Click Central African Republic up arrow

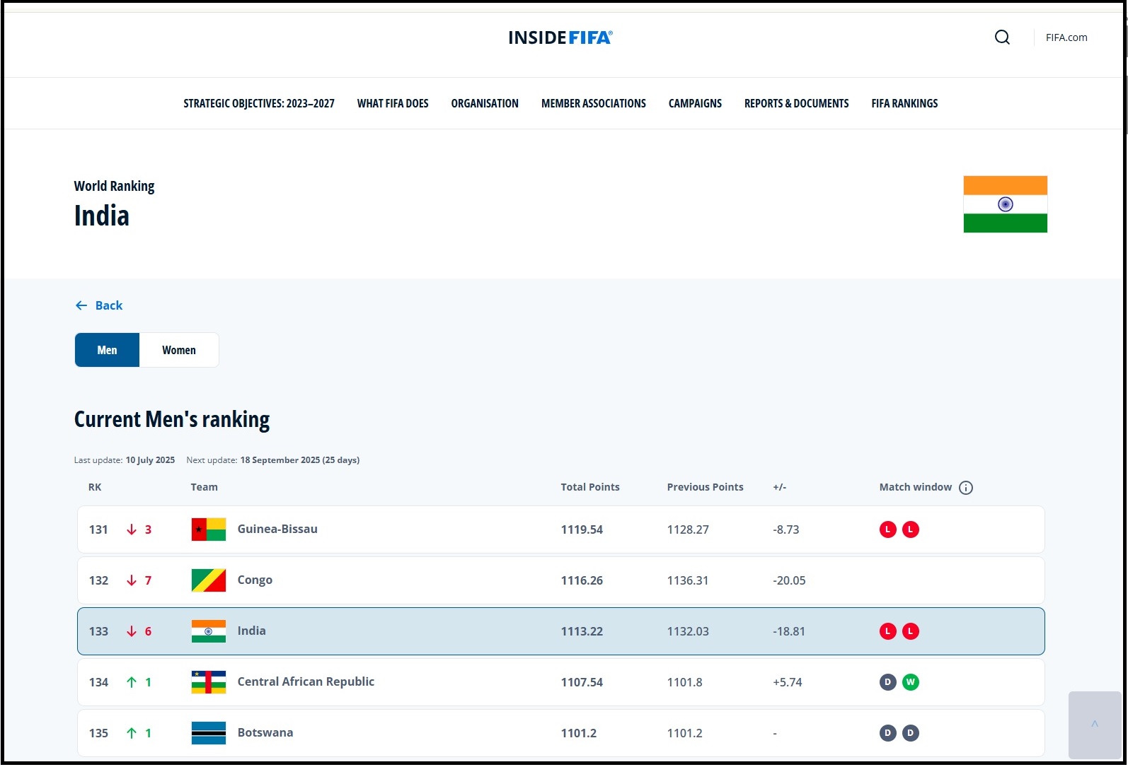click(x=132, y=682)
